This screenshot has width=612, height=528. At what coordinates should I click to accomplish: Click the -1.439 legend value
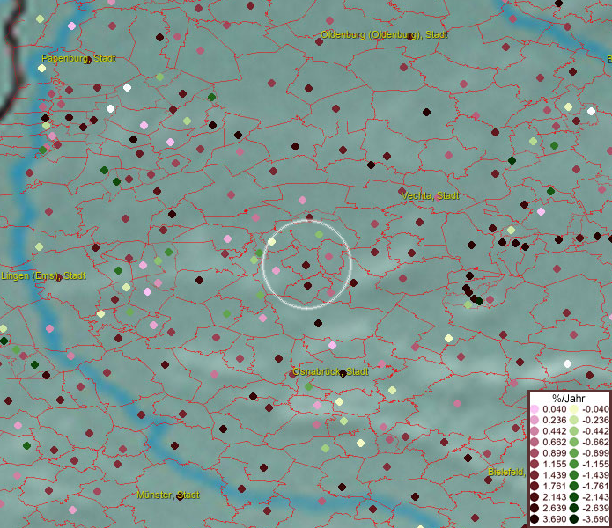595,475
